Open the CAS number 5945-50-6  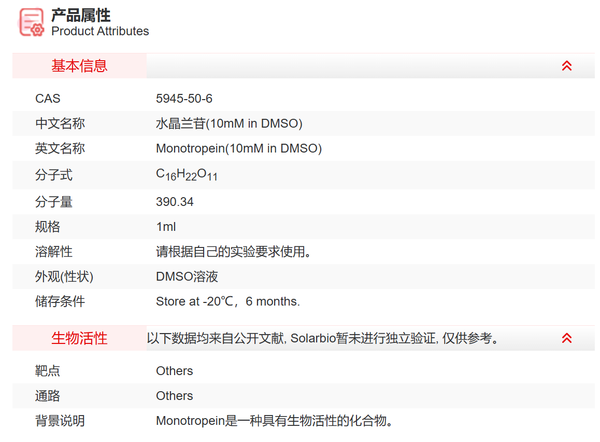point(185,99)
